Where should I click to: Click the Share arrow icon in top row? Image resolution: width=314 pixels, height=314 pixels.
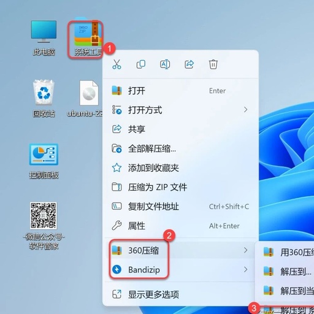(189, 64)
